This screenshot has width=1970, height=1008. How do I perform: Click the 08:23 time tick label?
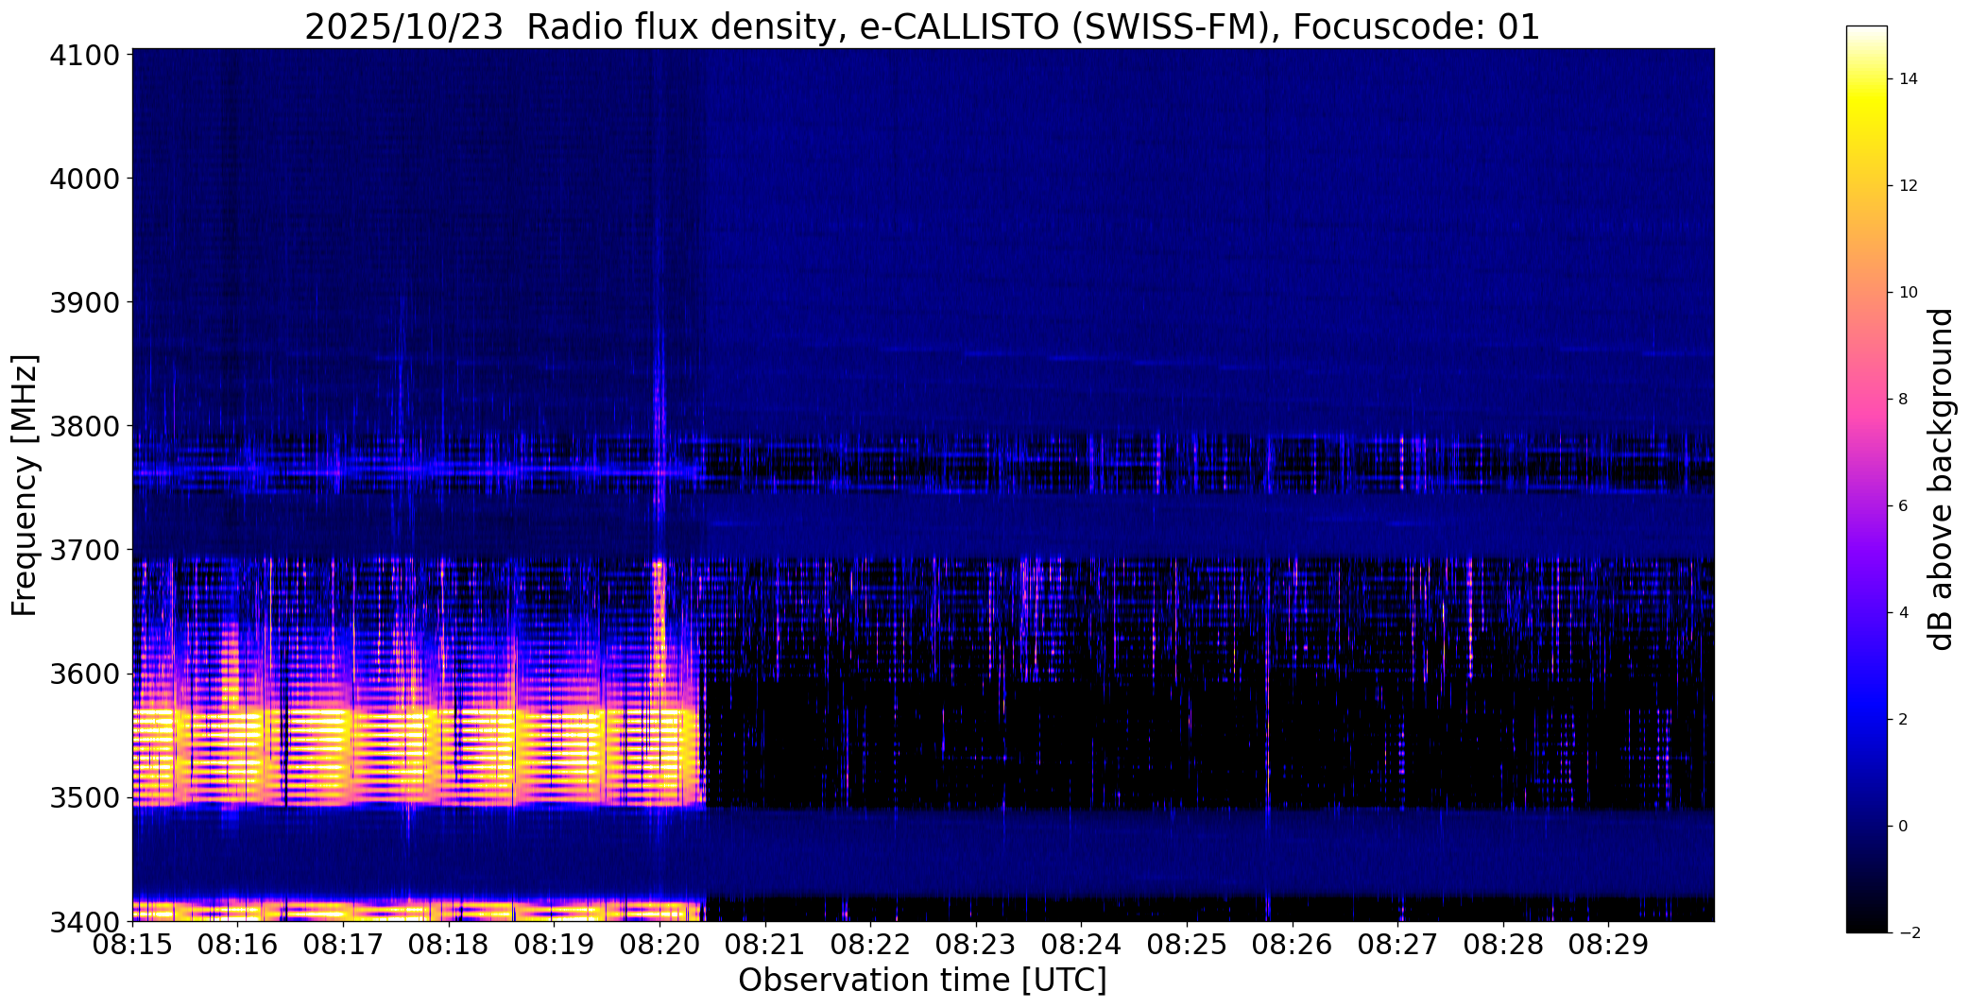976,945
